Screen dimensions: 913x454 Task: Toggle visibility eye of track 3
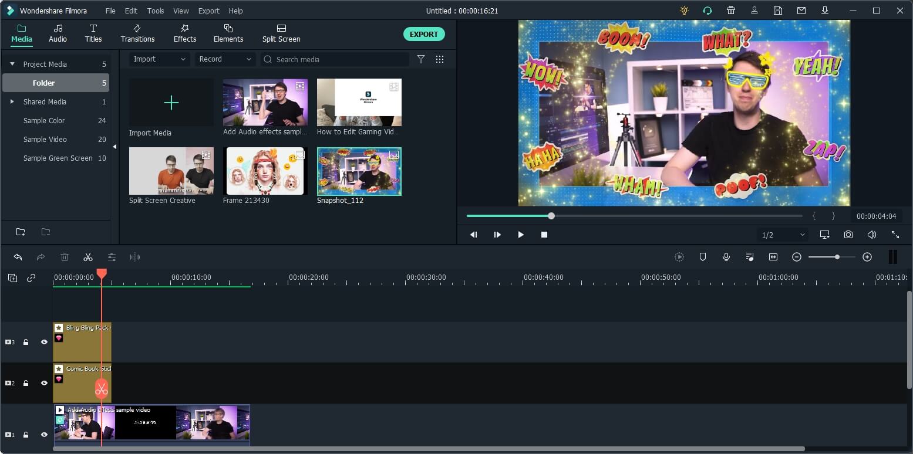(44, 342)
